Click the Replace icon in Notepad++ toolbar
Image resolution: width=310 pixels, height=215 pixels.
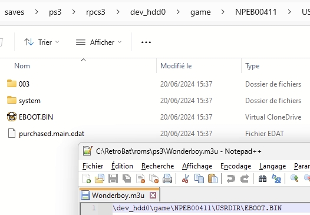pyautogui.click(x=276, y=178)
